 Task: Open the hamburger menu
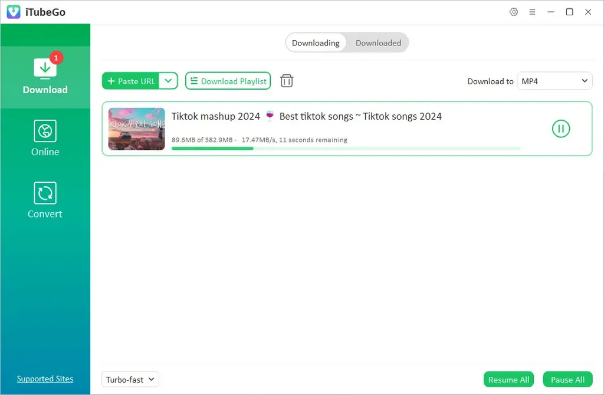pos(532,12)
